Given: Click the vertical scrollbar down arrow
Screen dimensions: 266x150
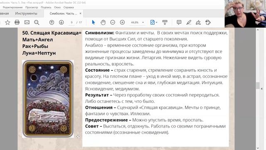Looking at the screenshot, I should pyautogui.click(x=258, y=148).
